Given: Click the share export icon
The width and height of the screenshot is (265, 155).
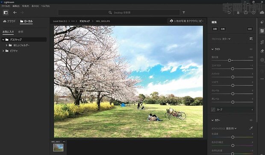Looking at the screenshot, I should pyautogui.click(x=246, y=12).
